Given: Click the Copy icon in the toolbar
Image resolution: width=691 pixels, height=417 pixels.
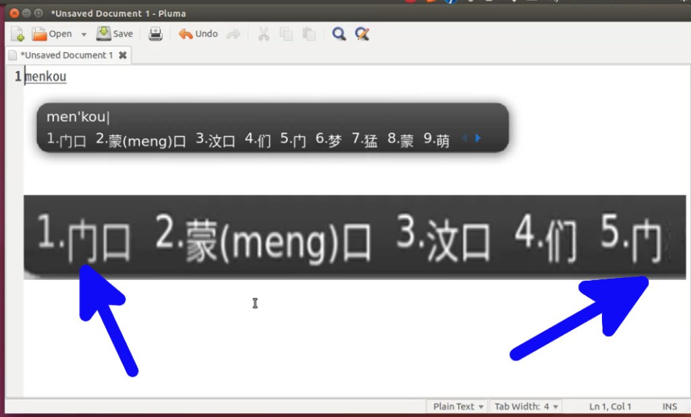Looking at the screenshot, I should click(286, 34).
